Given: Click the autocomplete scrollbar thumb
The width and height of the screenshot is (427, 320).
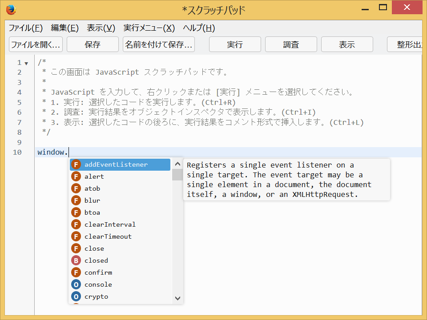Looking at the screenshot, I should pos(177,175).
